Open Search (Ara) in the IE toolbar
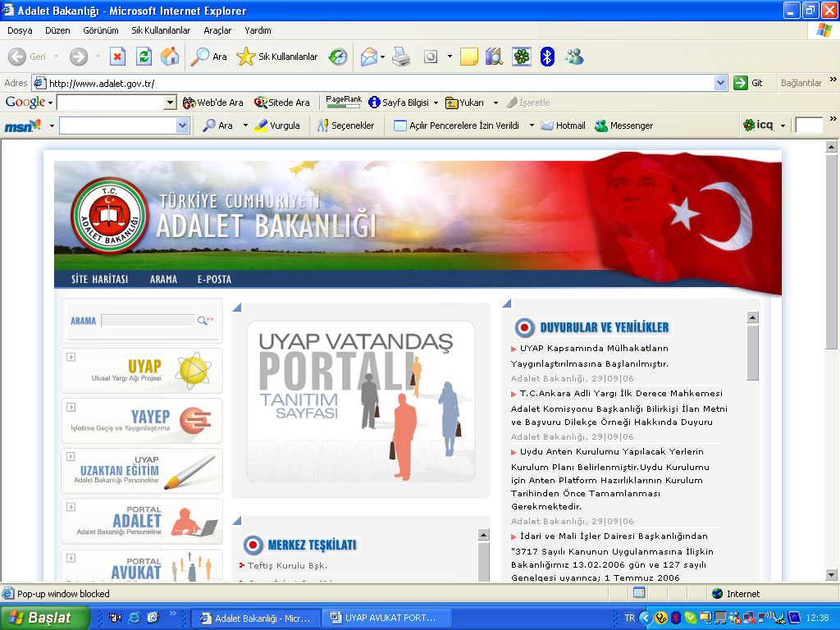The image size is (840, 630). 209,57
